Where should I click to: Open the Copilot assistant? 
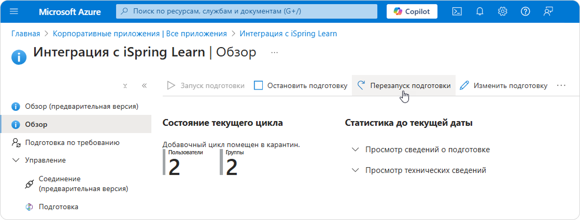point(412,11)
